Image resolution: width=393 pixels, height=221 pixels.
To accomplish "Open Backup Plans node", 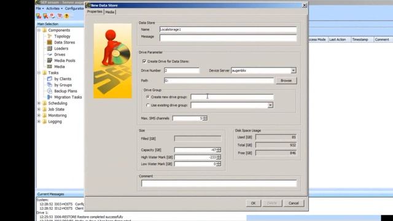I will [66, 91].
